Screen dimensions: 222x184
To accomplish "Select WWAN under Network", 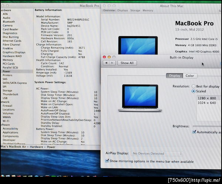I will pyautogui.click(x=7, y=117).
